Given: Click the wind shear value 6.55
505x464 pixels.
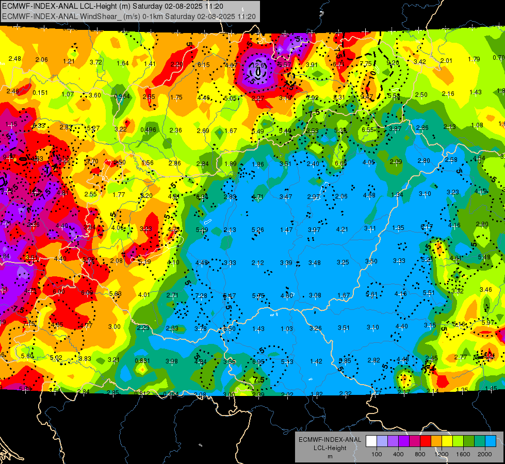Looking at the screenshot, I should click(x=368, y=129).
